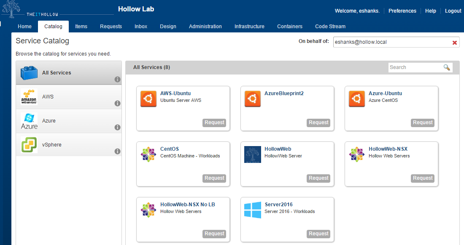Clear the On behalf of field with red X
The width and height of the screenshot is (464, 245).
tap(455, 43)
